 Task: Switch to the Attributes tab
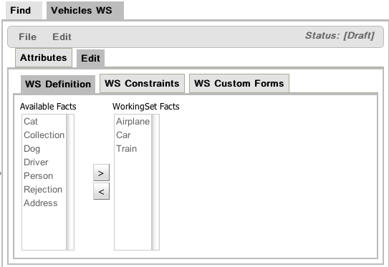(x=44, y=58)
